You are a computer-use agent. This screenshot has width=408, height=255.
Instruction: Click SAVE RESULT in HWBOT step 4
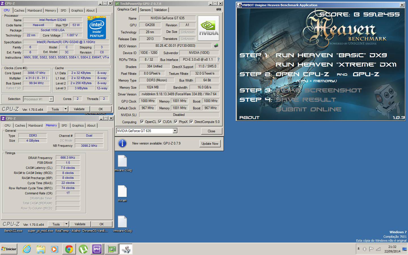tap(306, 100)
